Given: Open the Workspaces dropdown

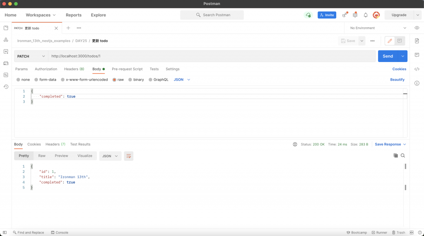Looking at the screenshot, I should (x=41, y=15).
